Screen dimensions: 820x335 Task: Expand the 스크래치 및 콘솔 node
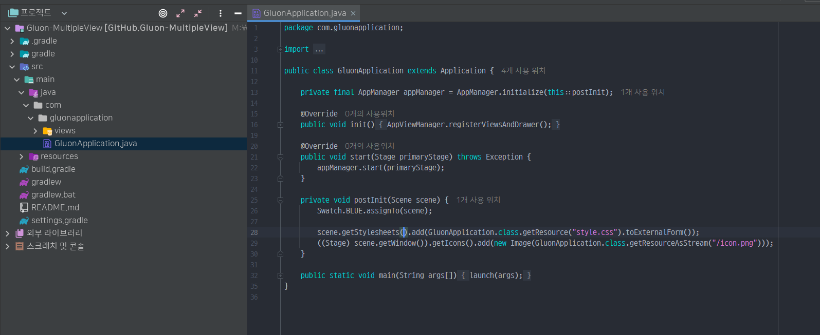(7, 246)
